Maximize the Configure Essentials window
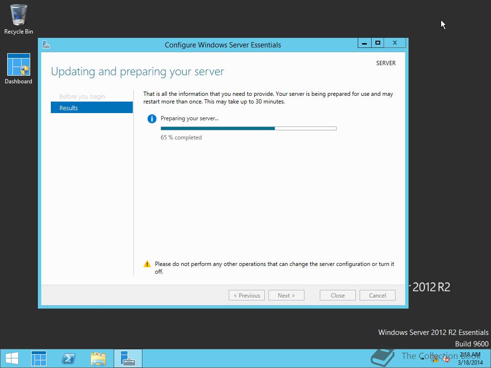The width and height of the screenshot is (491, 368). tap(378, 43)
